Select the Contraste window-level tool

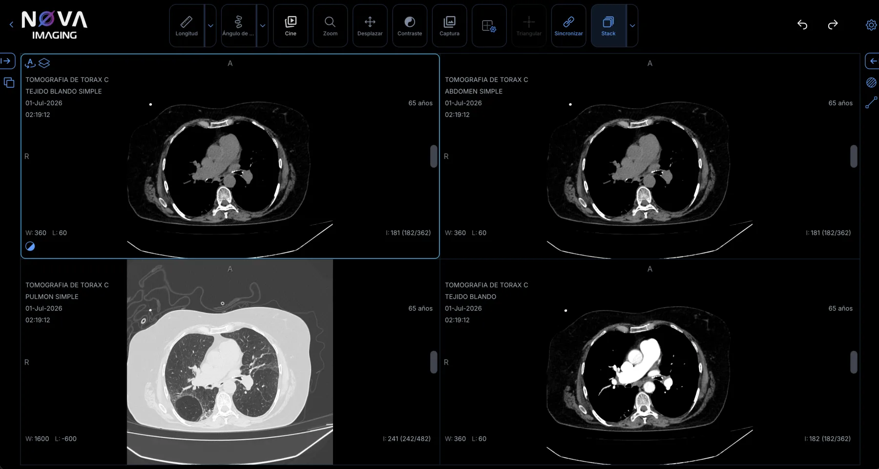410,26
